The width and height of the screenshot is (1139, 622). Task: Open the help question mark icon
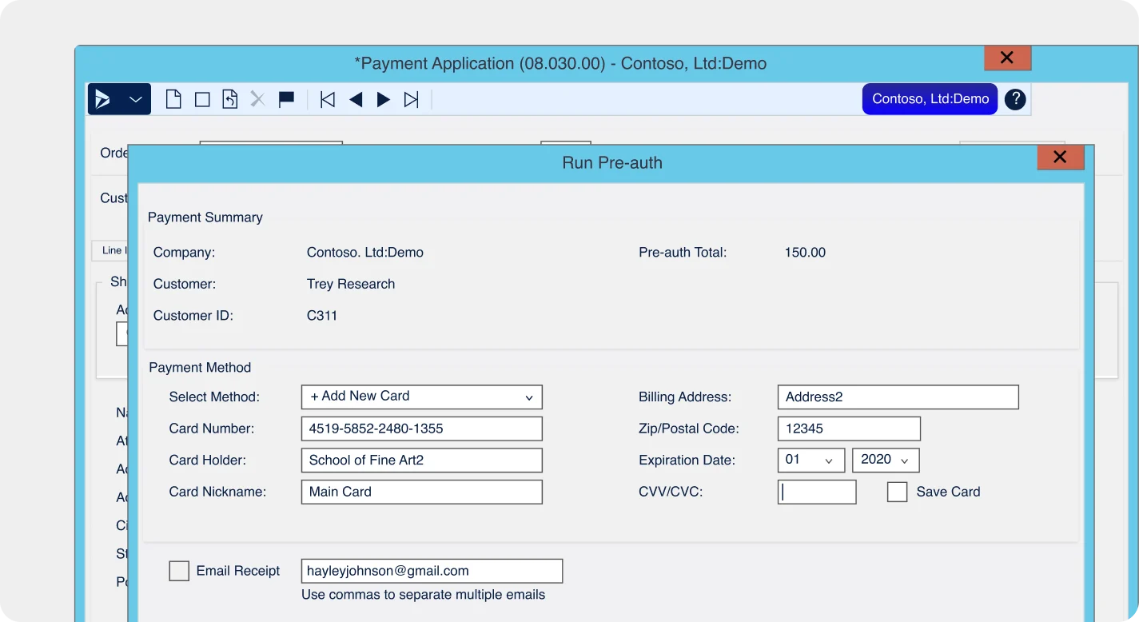click(1015, 99)
